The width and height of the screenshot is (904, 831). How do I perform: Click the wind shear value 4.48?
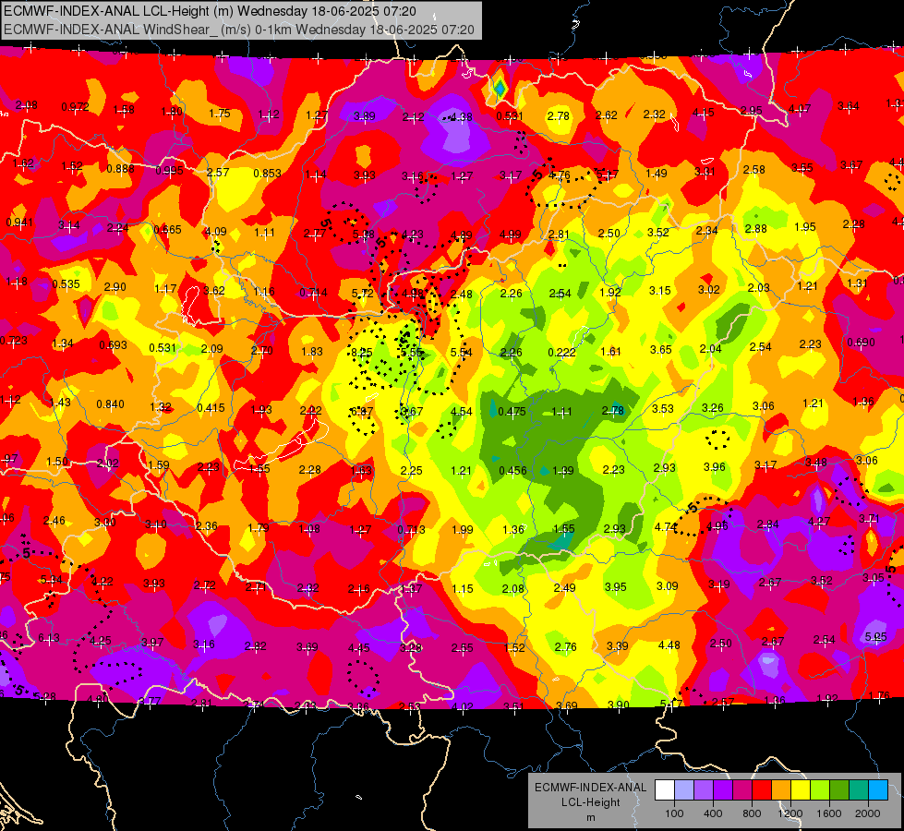(669, 645)
